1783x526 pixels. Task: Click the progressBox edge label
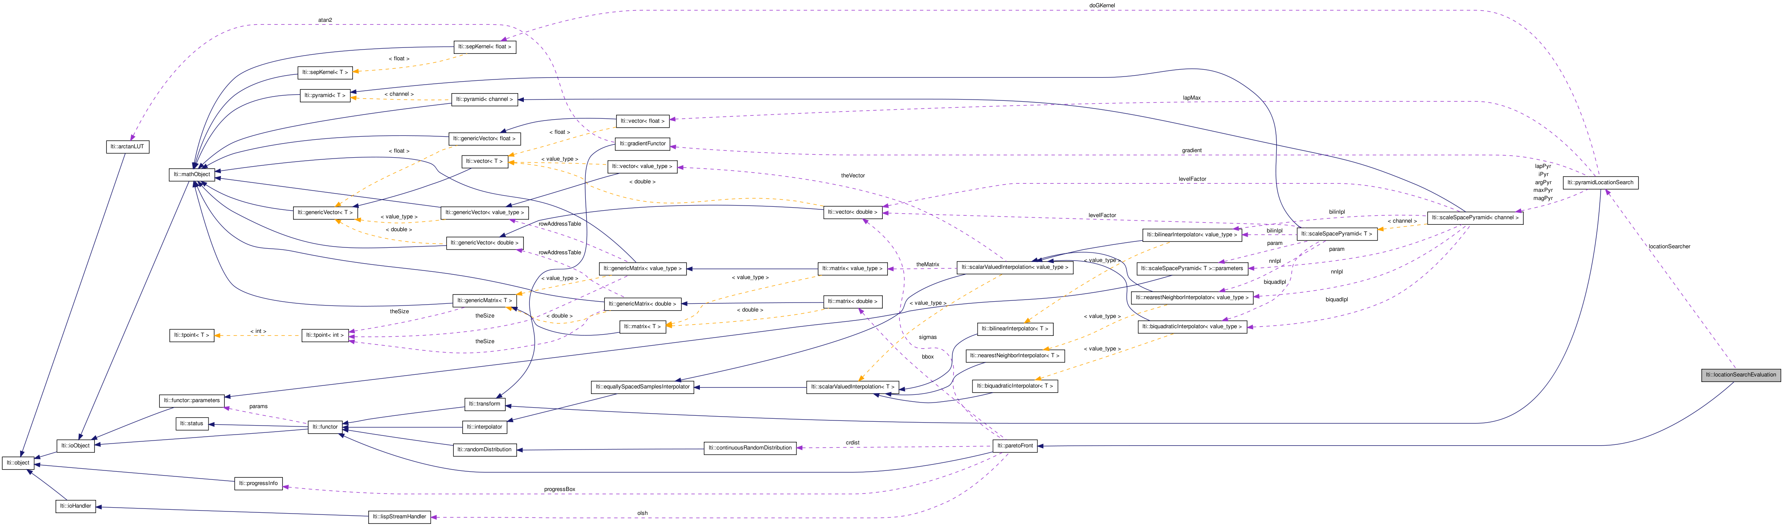[x=559, y=489]
